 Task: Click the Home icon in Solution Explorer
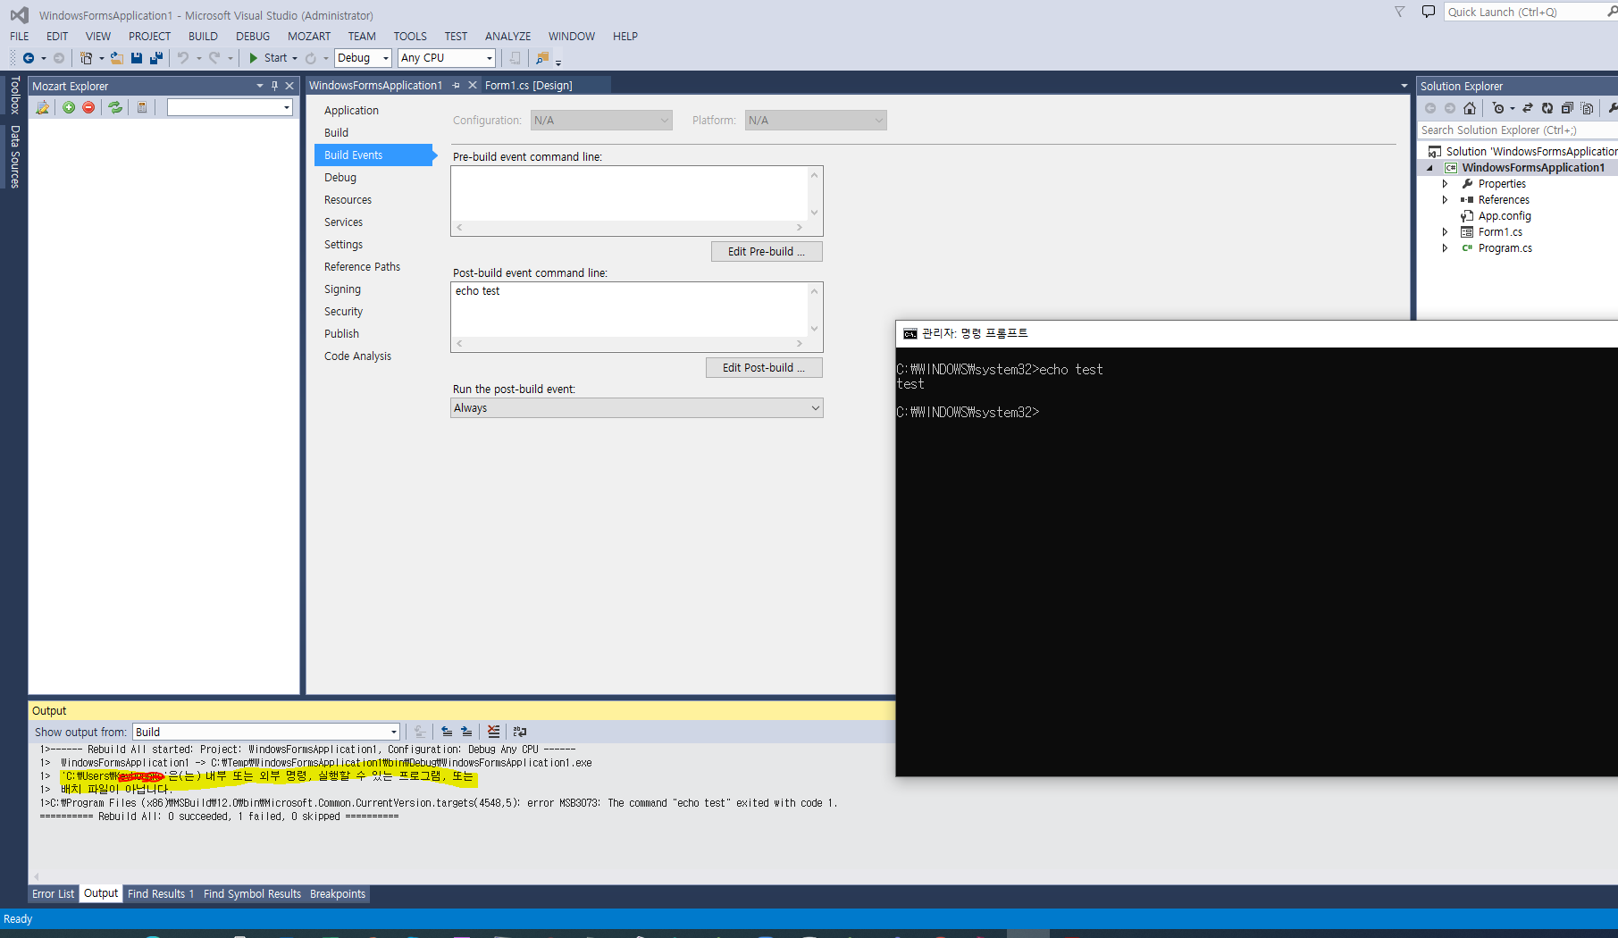tap(1470, 108)
